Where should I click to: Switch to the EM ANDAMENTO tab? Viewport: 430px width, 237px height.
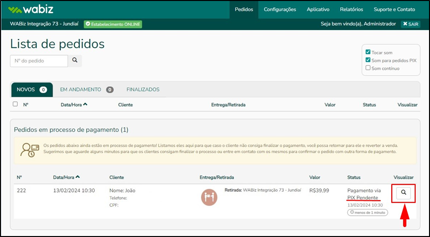tap(87, 90)
